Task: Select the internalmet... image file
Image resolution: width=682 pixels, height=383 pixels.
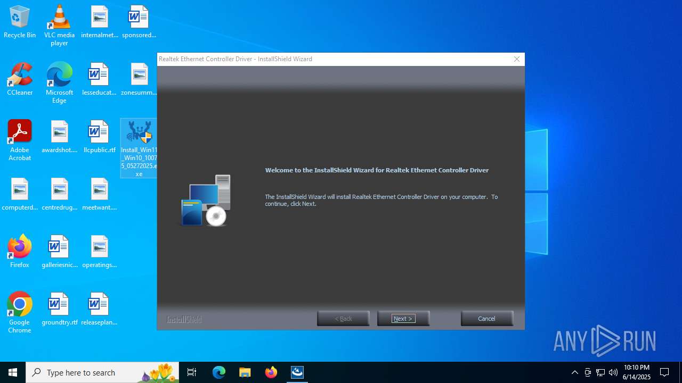Action: click(100, 22)
